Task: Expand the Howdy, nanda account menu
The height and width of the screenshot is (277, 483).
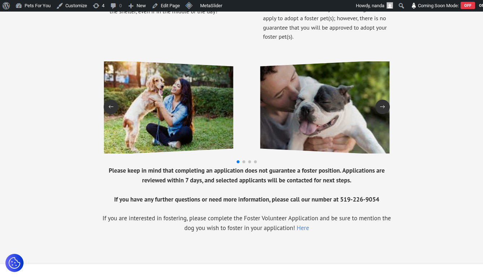Action: pyautogui.click(x=374, y=6)
